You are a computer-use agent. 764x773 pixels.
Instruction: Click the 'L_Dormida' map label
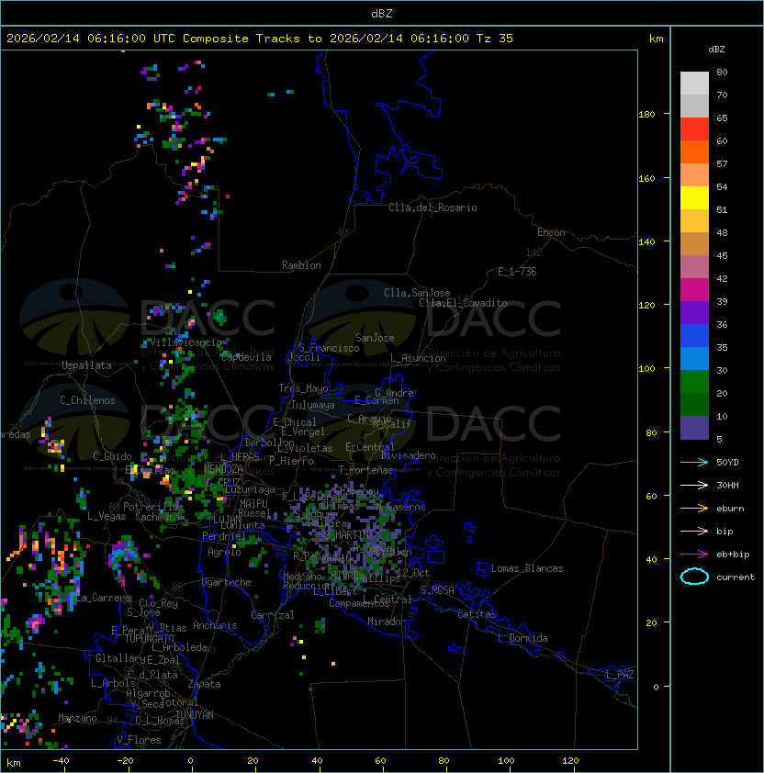(522, 638)
